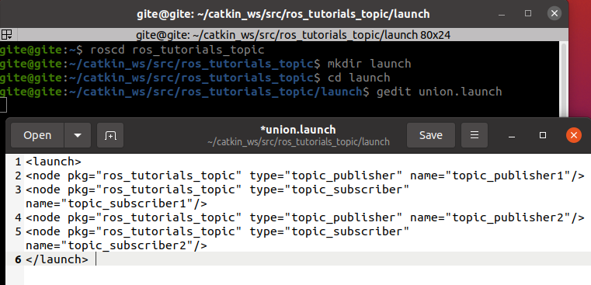Click the '<launch>' text on line 1
The width and height of the screenshot is (591, 285).
[x=54, y=162]
